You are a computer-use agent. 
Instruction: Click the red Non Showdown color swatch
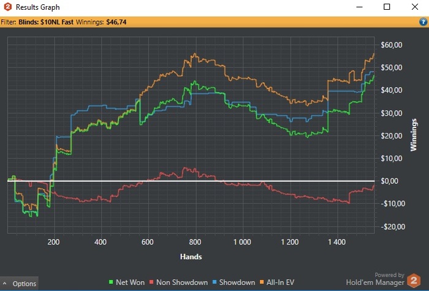pos(151,282)
